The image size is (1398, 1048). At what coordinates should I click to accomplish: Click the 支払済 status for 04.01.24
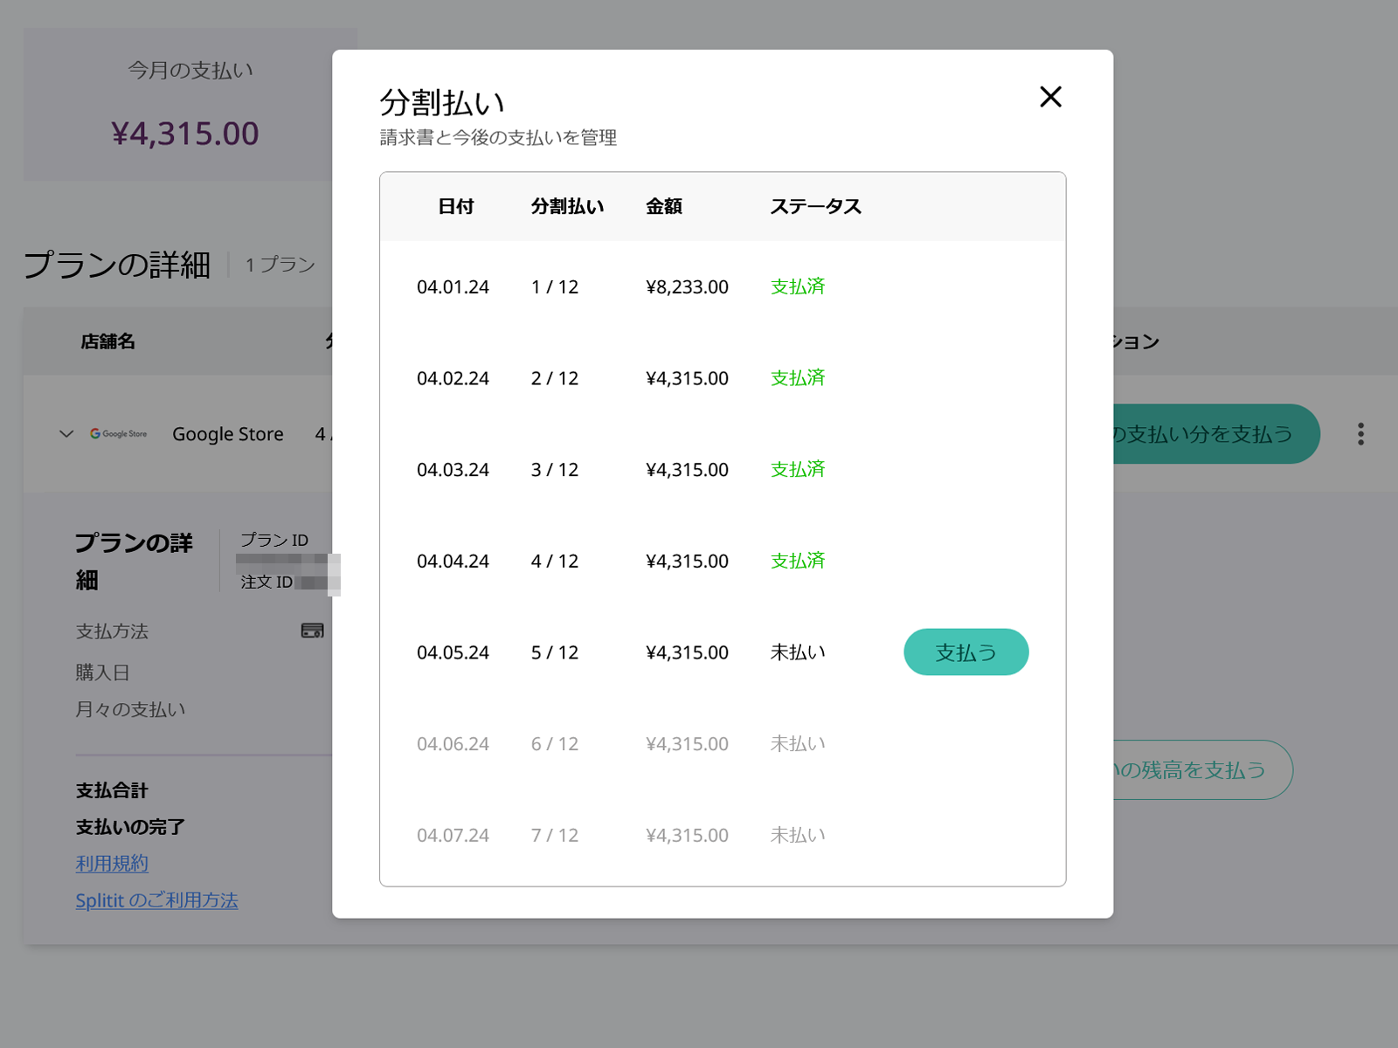[x=798, y=286]
